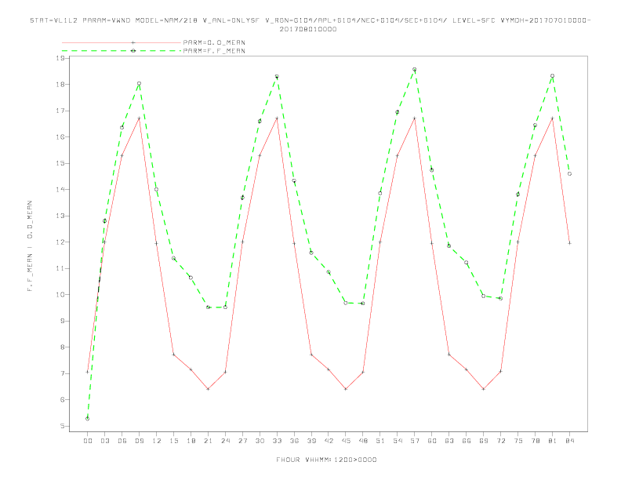
Task: Click x-axis tick label 72
Action: [x=500, y=441]
